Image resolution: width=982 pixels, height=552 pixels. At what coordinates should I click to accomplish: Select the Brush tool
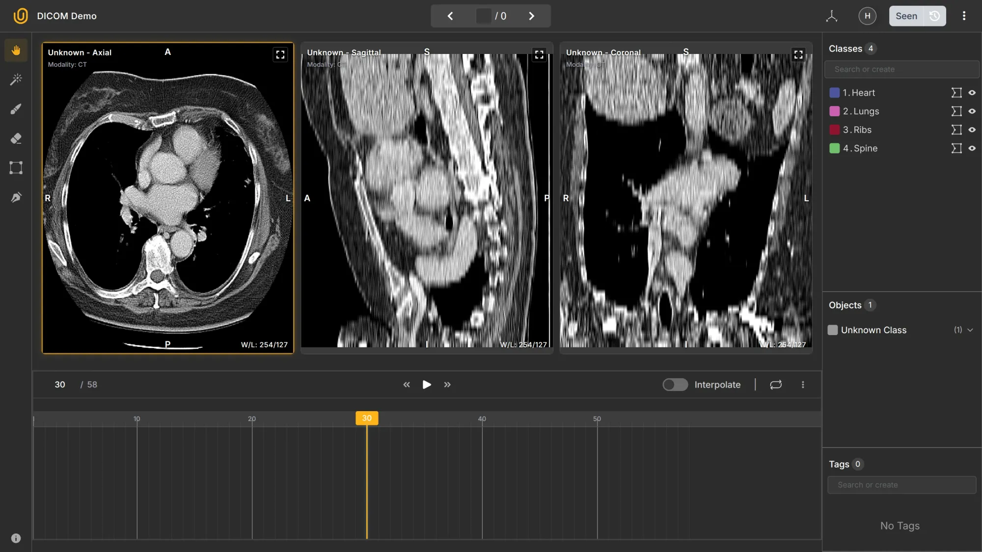click(x=16, y=109)
